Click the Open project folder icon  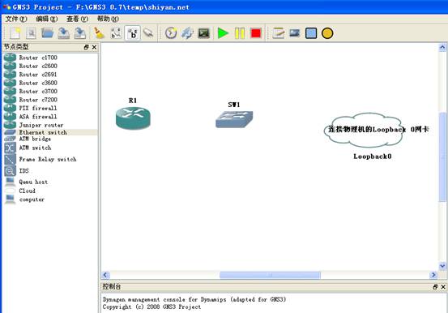tap(47, 33)
